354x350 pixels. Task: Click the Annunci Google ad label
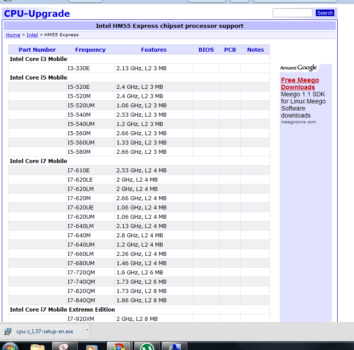[298, 68]
